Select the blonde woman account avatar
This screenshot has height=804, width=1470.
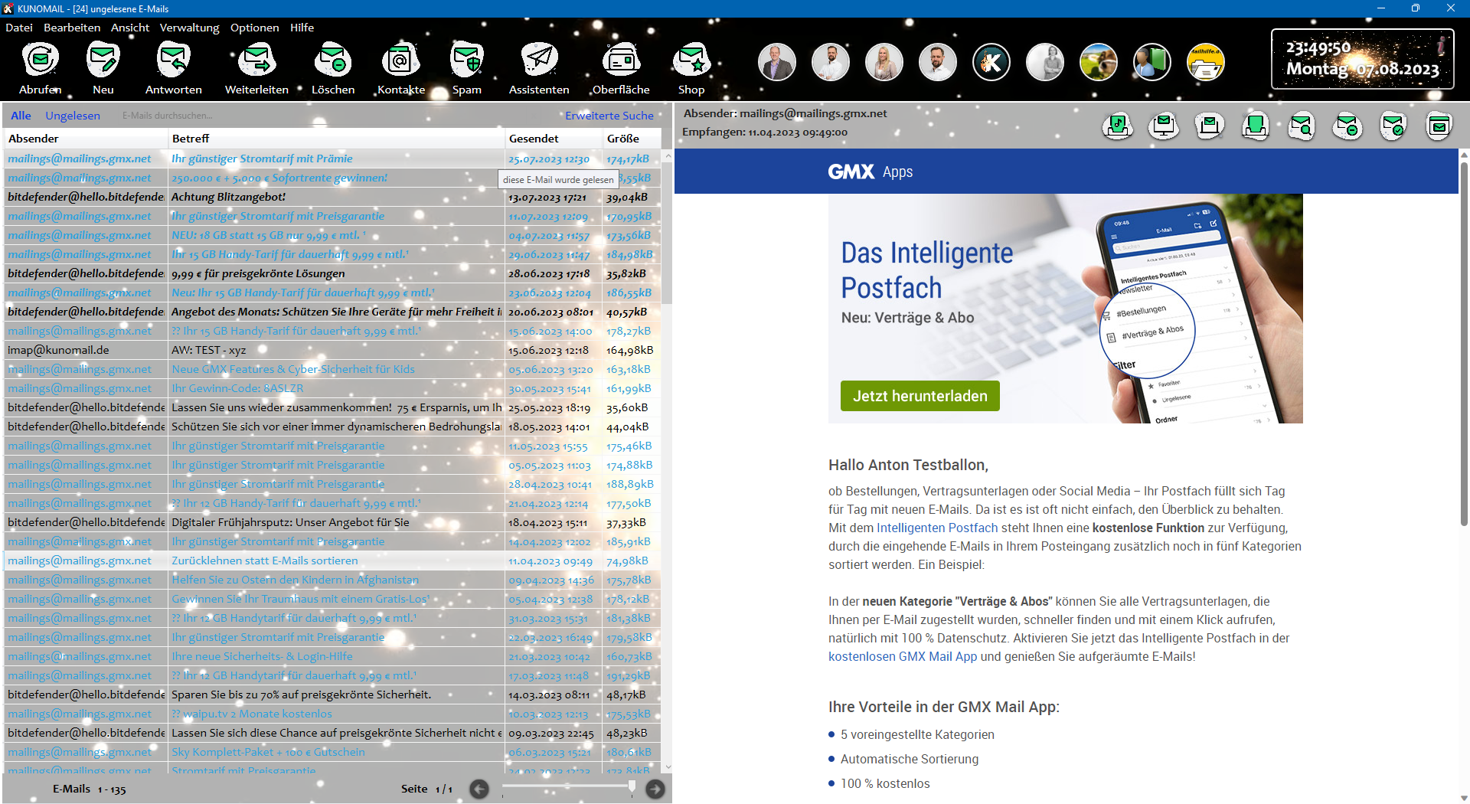[884, 63]
